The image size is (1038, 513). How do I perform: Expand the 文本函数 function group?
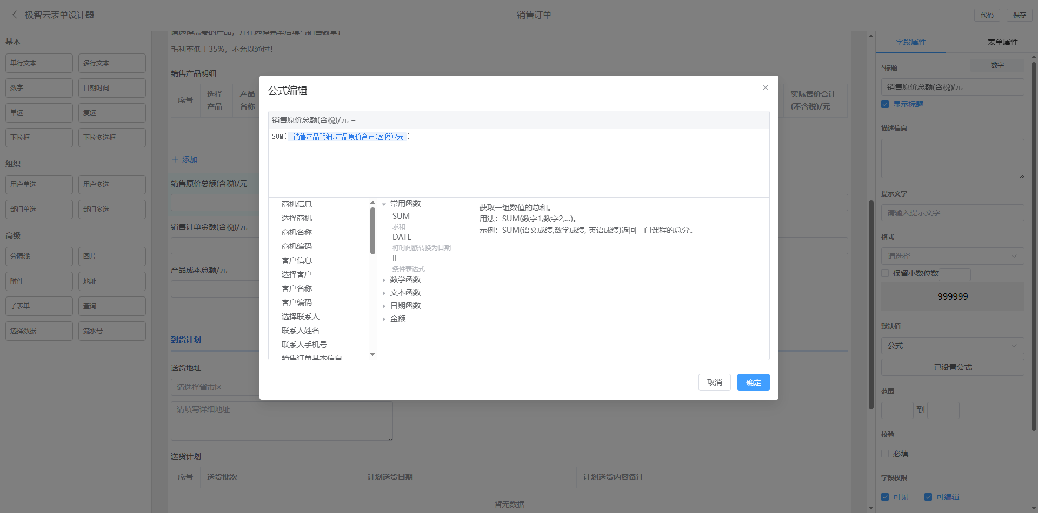(384, 293)
